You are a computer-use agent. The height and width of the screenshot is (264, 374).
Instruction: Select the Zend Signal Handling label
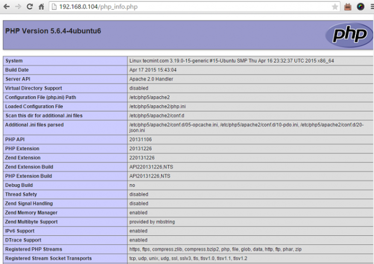click(x=29, y=203)
